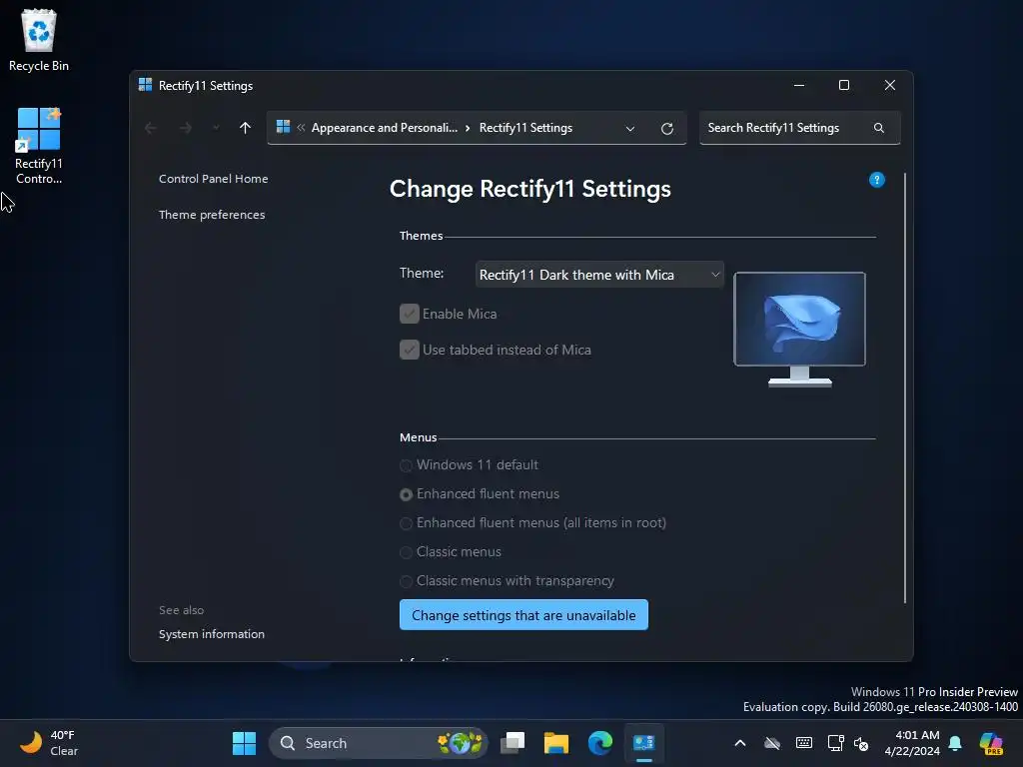1023x767 pixels.
Task: Click the search highlights image in taskbar search
Action: point(460,743)
